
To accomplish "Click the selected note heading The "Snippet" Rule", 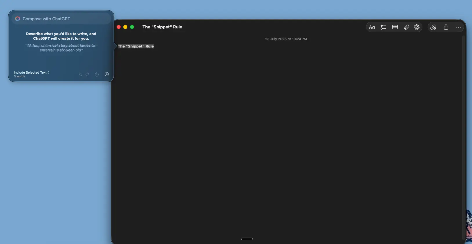I will click(136, 46).
